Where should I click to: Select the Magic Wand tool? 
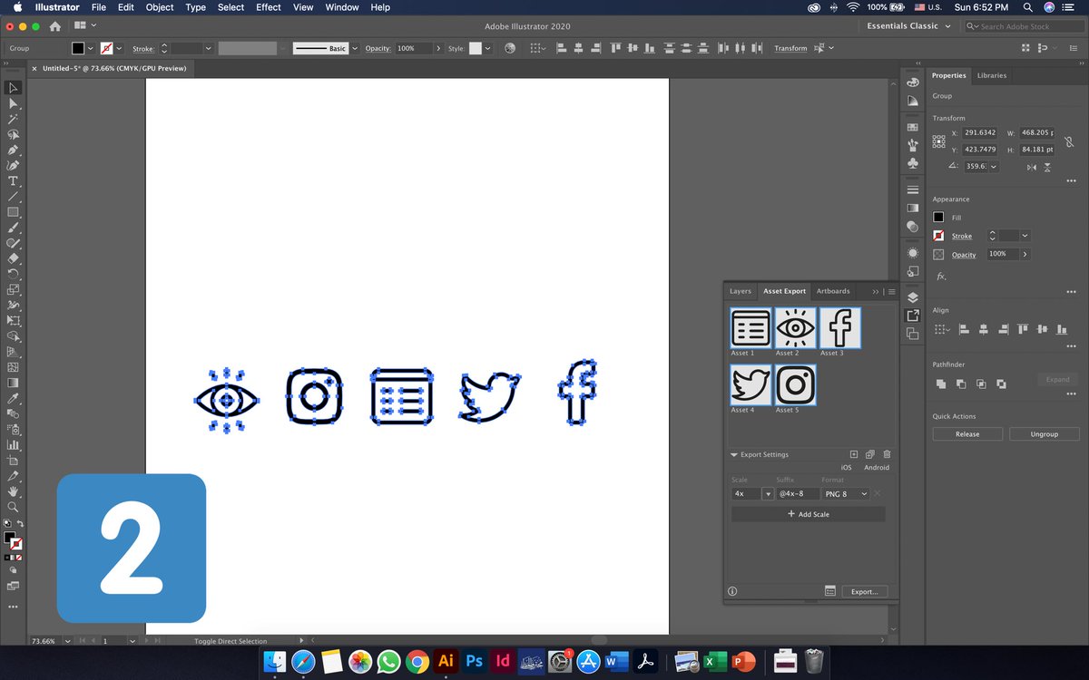(x=14, y=119)
